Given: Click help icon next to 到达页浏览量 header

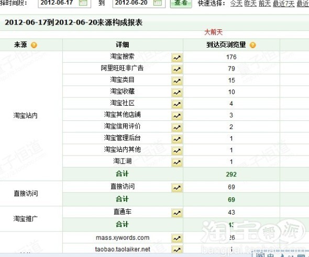Looking at the screenshot, I should (x=252, y=45).
